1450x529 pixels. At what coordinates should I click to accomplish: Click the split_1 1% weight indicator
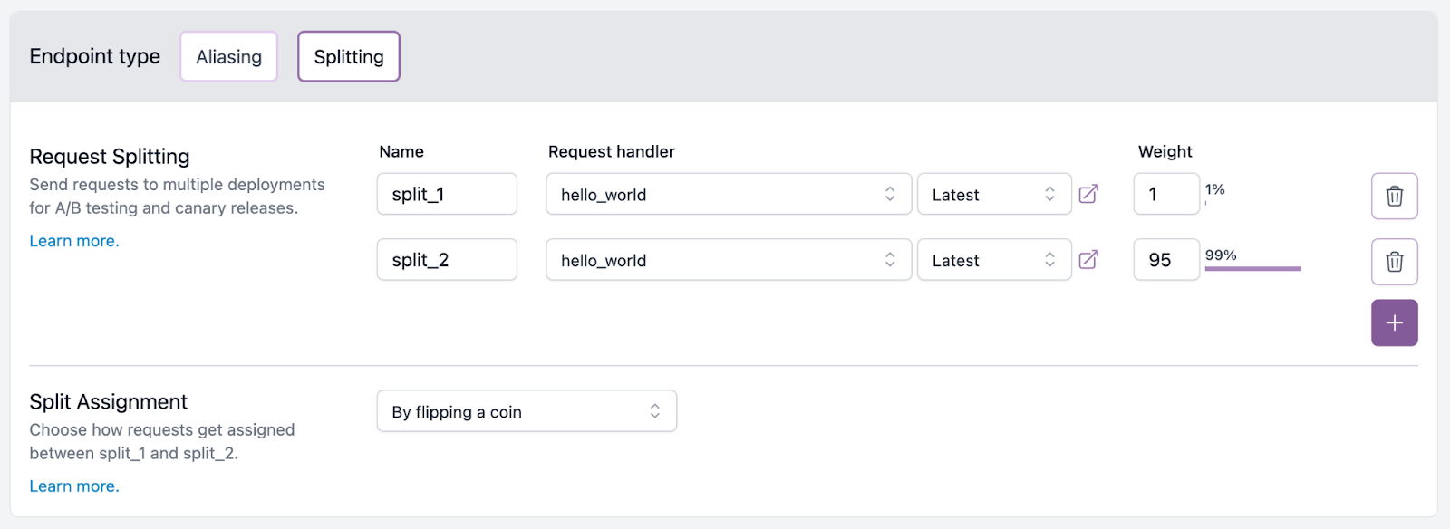click(1215, 190)
